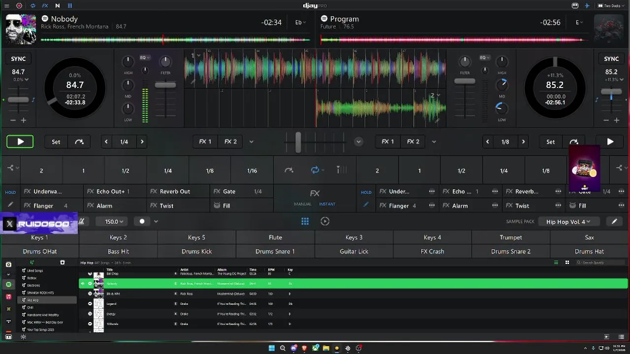630x354 pixels.
Task: Enable FX 2 on left deck
Action: (231, 142)
